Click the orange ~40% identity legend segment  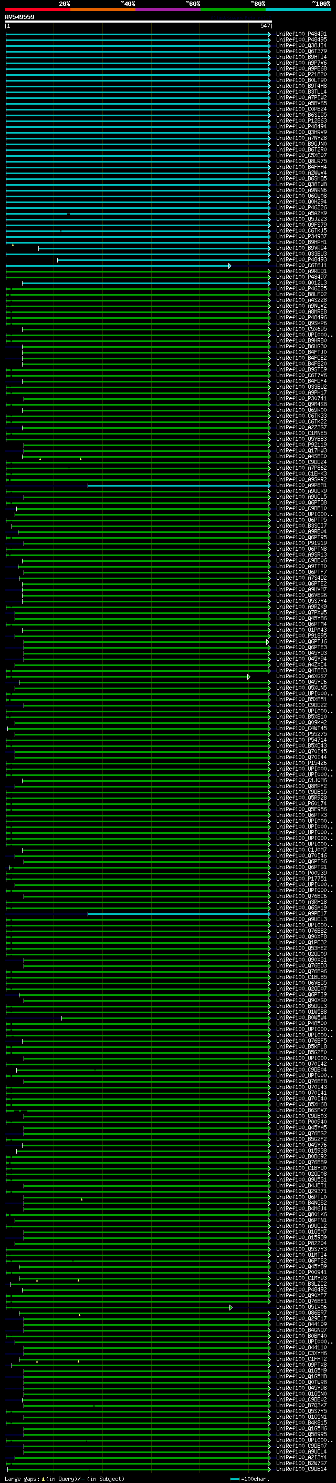(x=103, y=9)
